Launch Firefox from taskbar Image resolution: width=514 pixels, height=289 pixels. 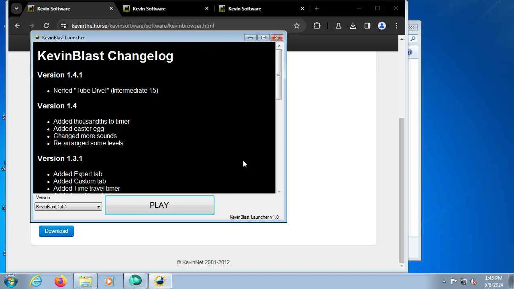(x=61, y=281)
